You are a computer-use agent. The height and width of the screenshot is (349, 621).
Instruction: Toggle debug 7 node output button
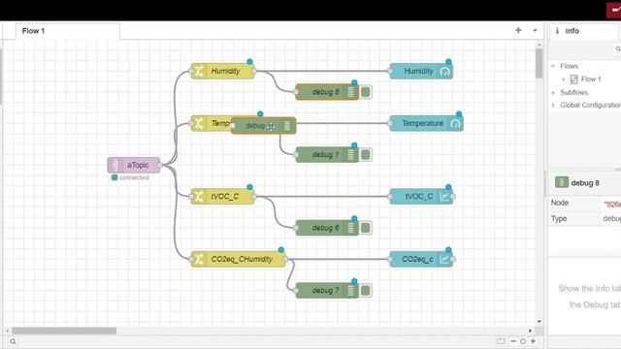click(x=366, y=291)
